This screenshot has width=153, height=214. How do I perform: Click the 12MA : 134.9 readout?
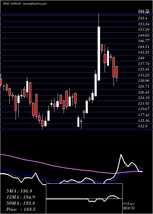tap(21, 197)
